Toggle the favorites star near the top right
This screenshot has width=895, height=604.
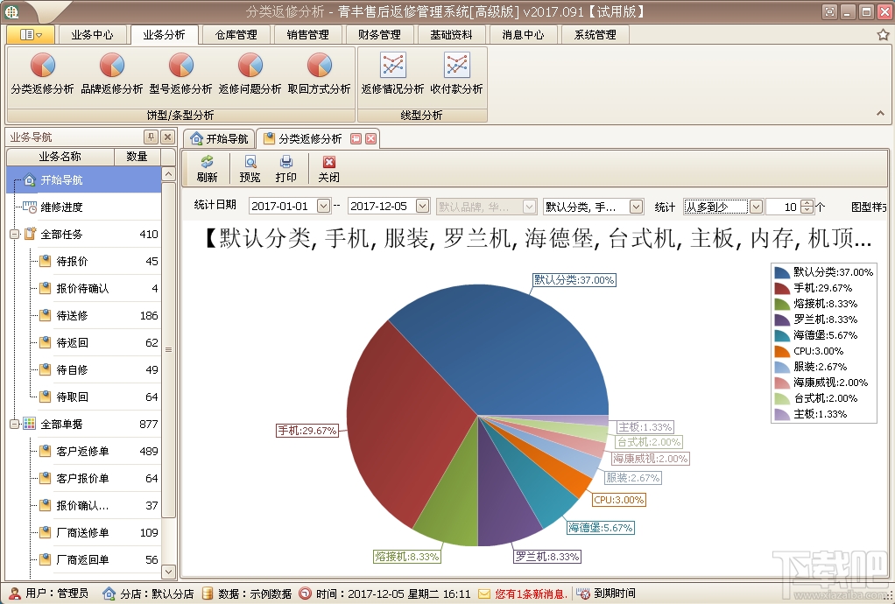[884, 34]
